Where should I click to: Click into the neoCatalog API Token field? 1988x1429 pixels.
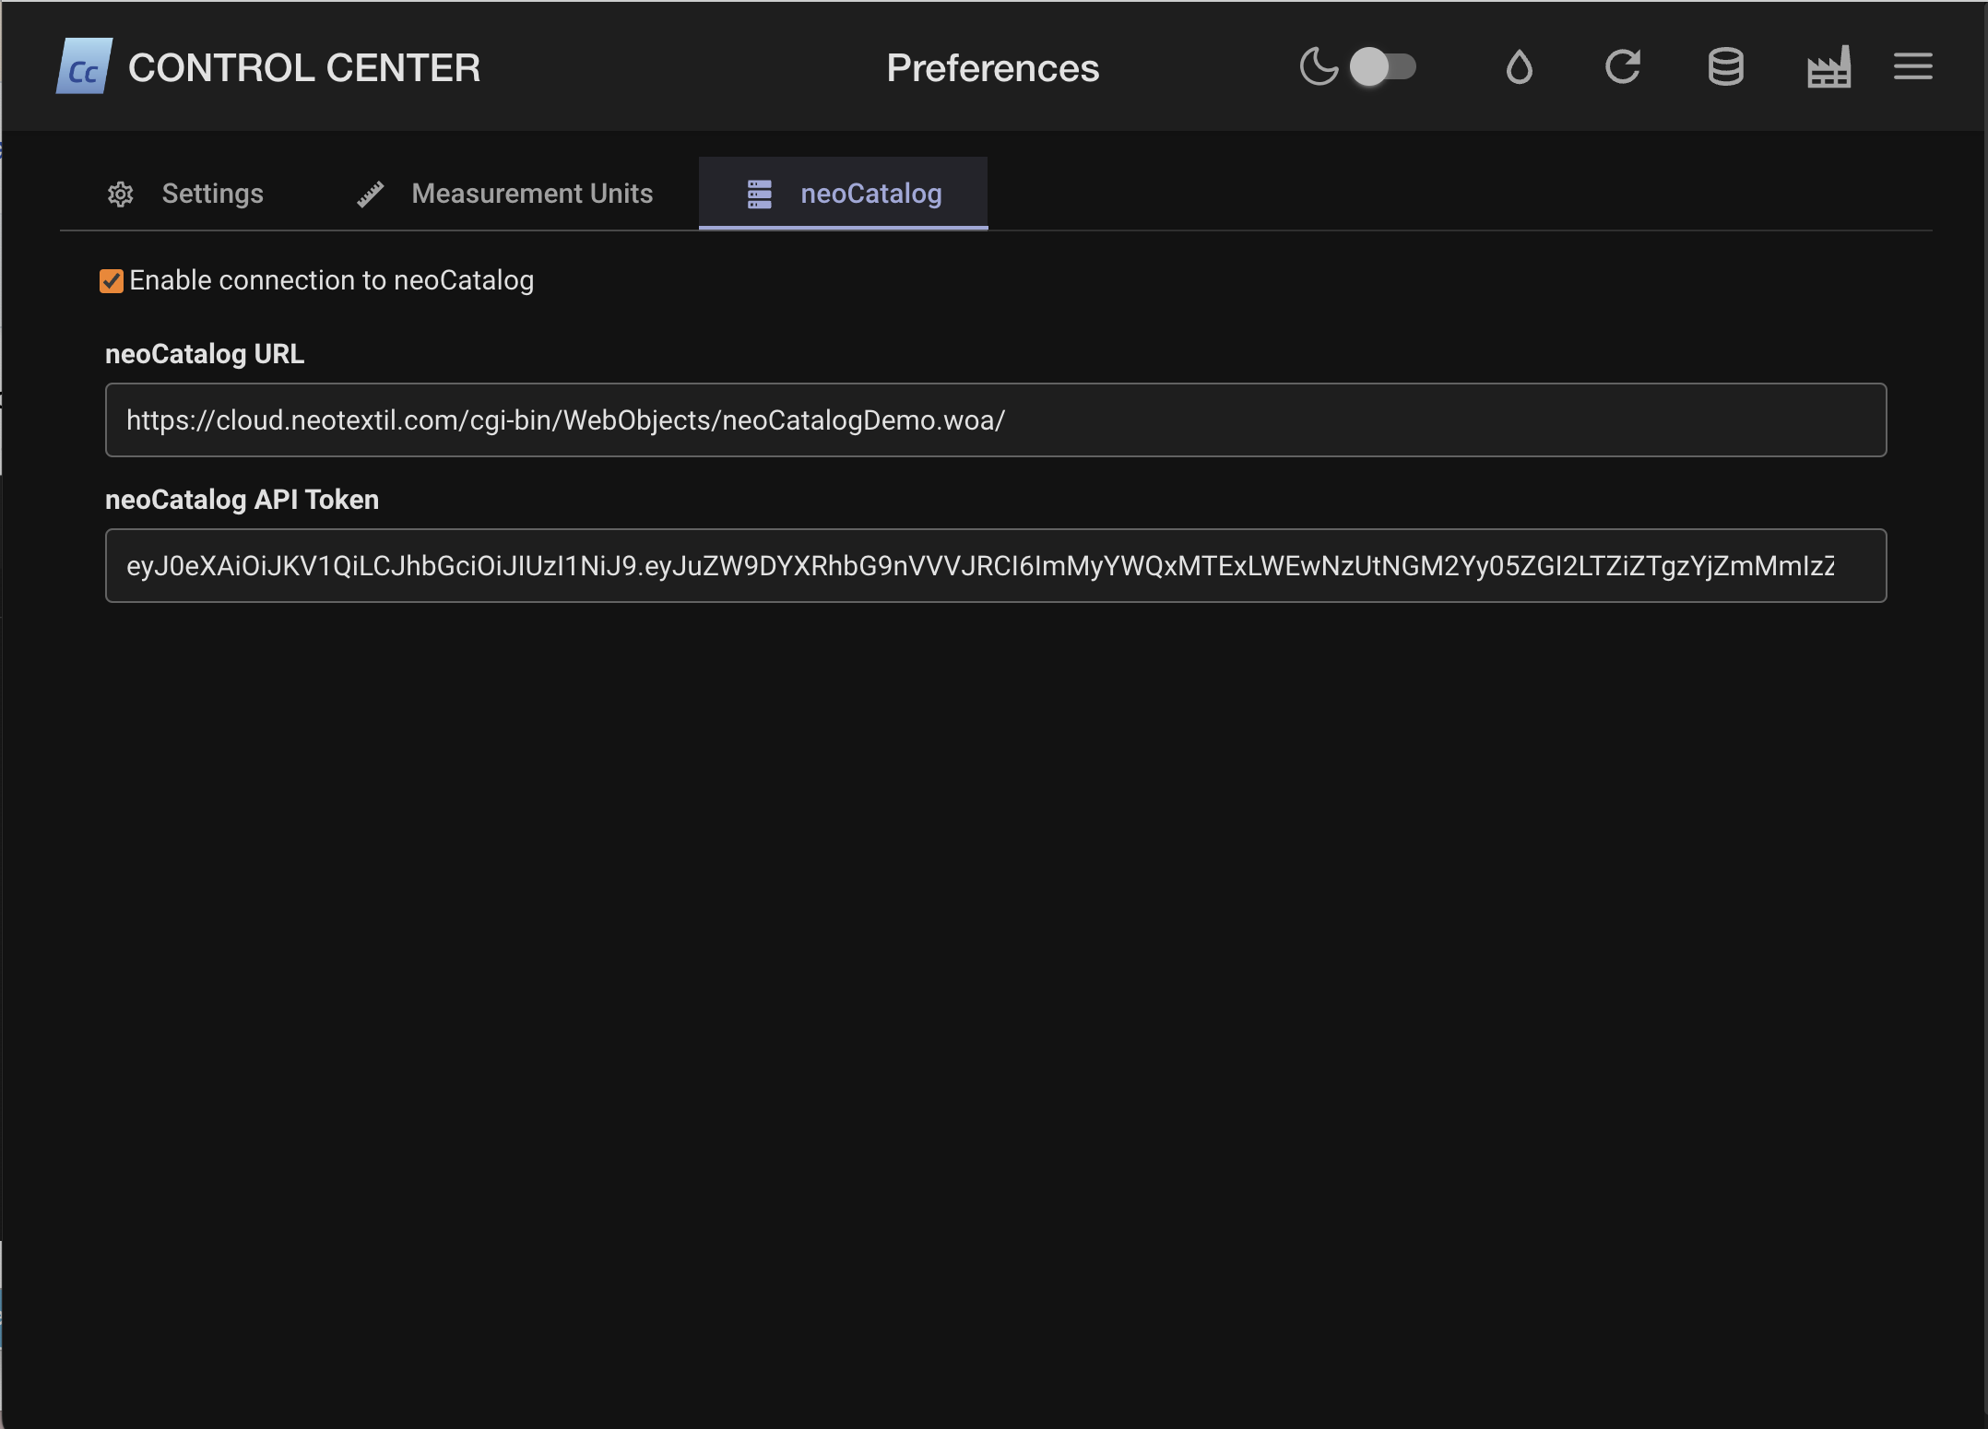995,566
